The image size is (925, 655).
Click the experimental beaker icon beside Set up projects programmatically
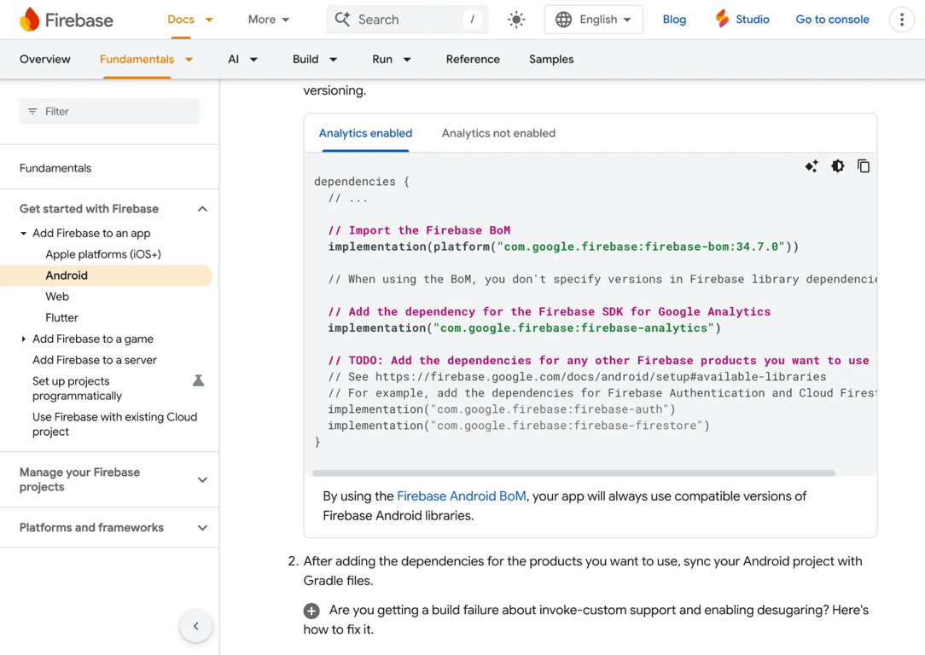[199, 380]
